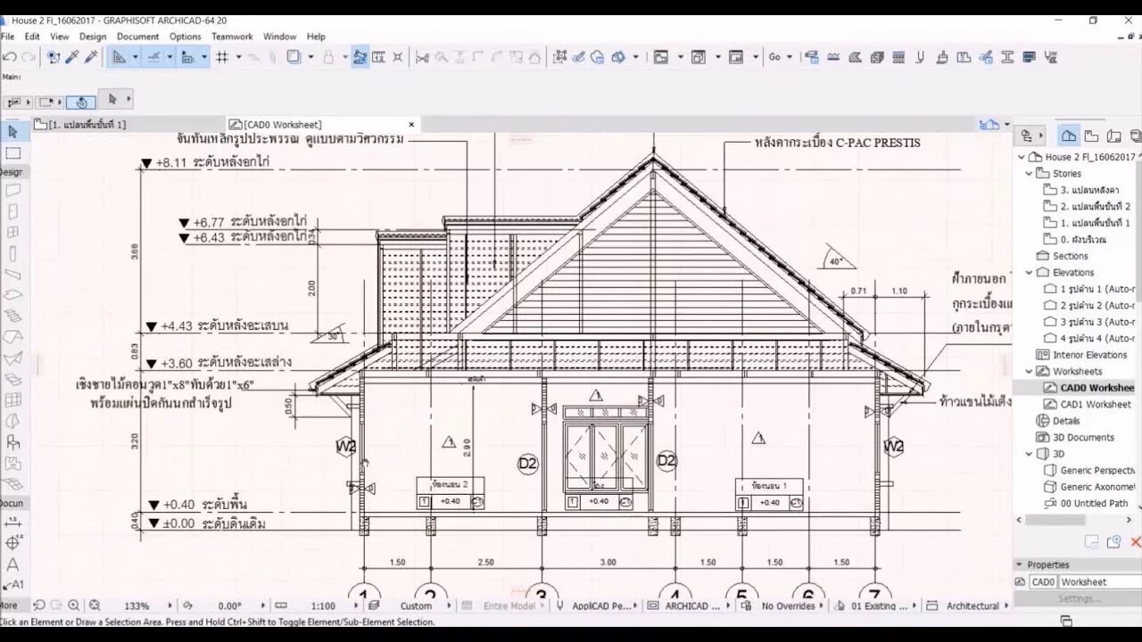
Task: Click the 3D Window icon
Action: pyautogui.click(x=699, y=57)
